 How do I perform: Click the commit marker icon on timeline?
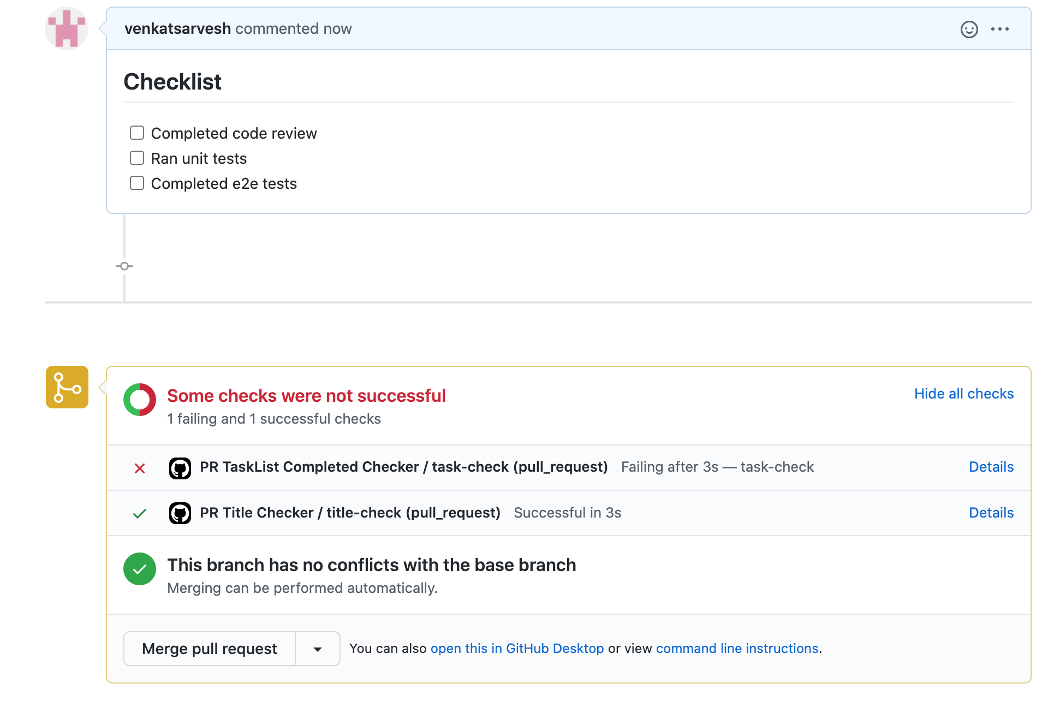coord(124,266)
